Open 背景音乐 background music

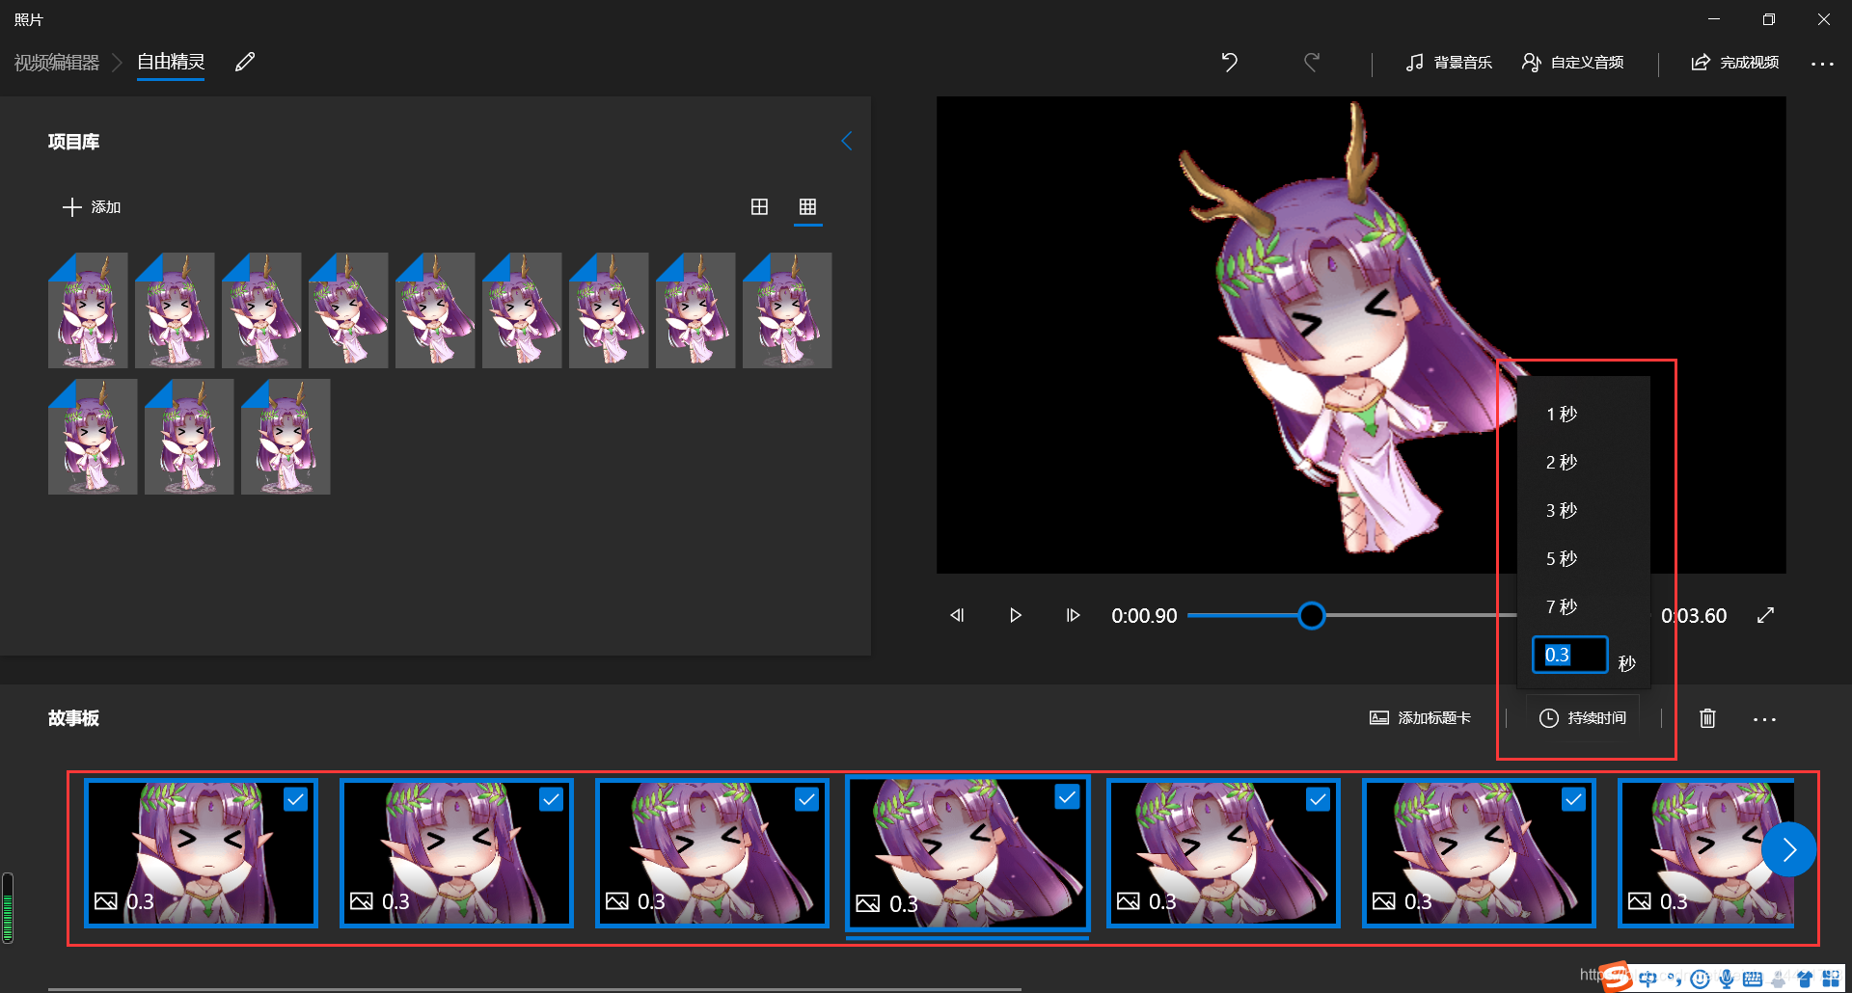tap(1449, 62)
